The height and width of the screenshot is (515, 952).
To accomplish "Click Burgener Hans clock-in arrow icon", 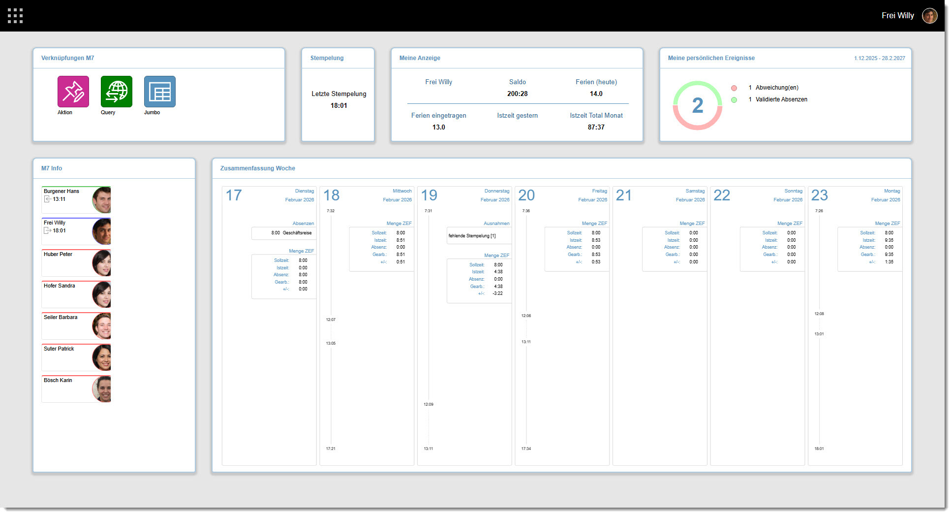I will click(48, 199).
